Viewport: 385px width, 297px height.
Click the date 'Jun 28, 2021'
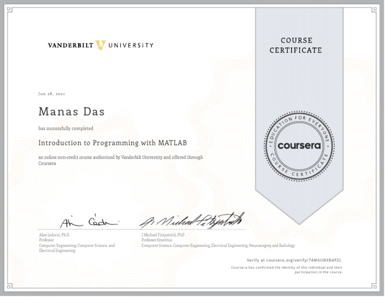(x=52, y=94)
